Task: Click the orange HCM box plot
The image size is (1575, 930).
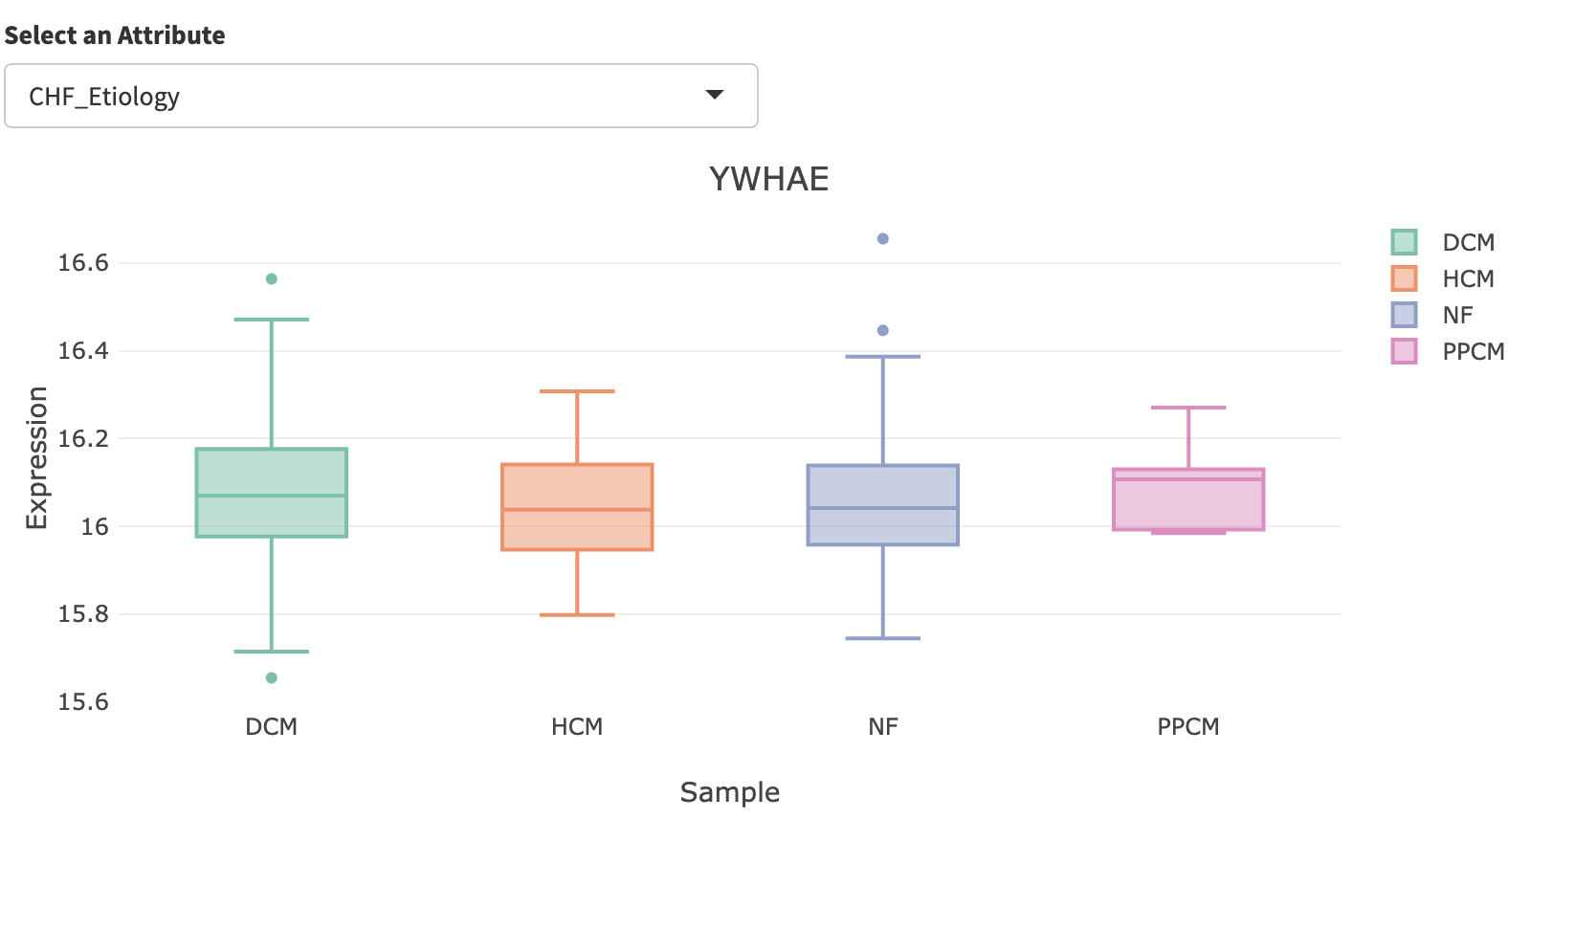Action: (577, 507)
